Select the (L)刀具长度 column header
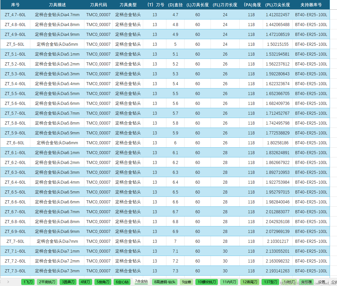The height and width of the screenshot is (286, 337). pyautogui.click(x=198, y=5)
